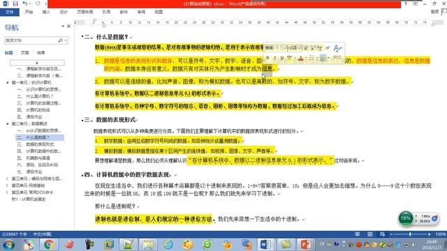Click the Format Painter icon in the mini toolbar
The image size is (447, 251).
tap(328, 48)
